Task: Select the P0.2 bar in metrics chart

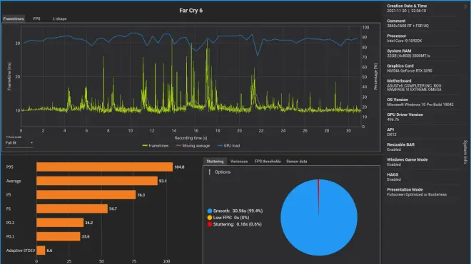Action: 60,222
